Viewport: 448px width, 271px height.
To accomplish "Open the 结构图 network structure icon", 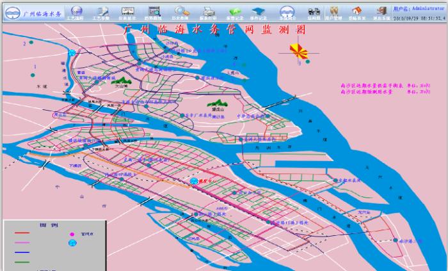I will [314, 11].
